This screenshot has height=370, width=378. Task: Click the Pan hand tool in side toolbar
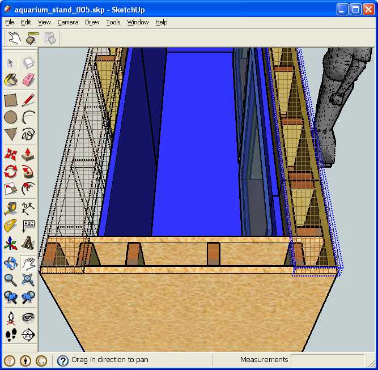pyautogui.click(x=28, y=263)
